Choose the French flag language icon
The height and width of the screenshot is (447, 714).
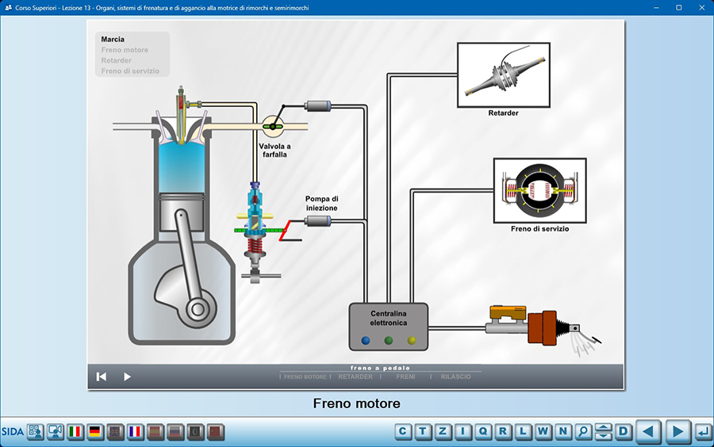(x=135, y=432)
